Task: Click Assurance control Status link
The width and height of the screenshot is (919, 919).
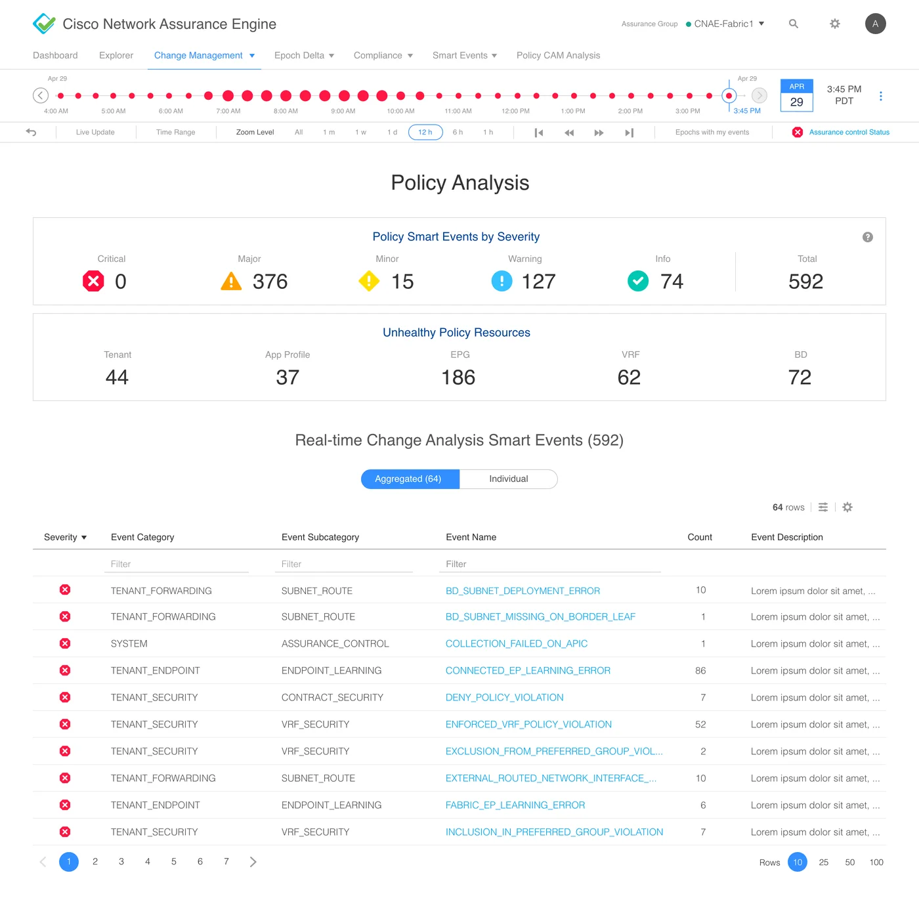Action: (x=849, y=132)
